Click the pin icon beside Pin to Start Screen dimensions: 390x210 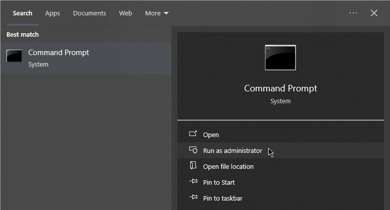193,182
